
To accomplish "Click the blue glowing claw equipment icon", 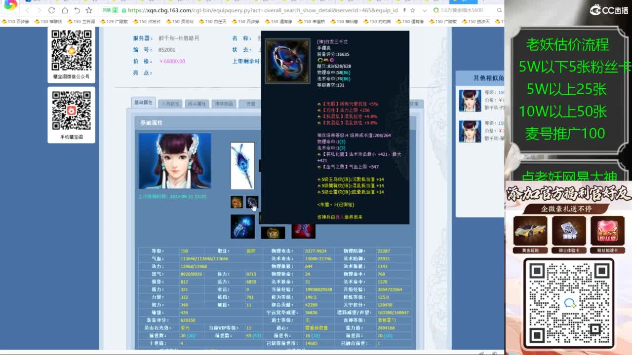I will click(242, 227).
